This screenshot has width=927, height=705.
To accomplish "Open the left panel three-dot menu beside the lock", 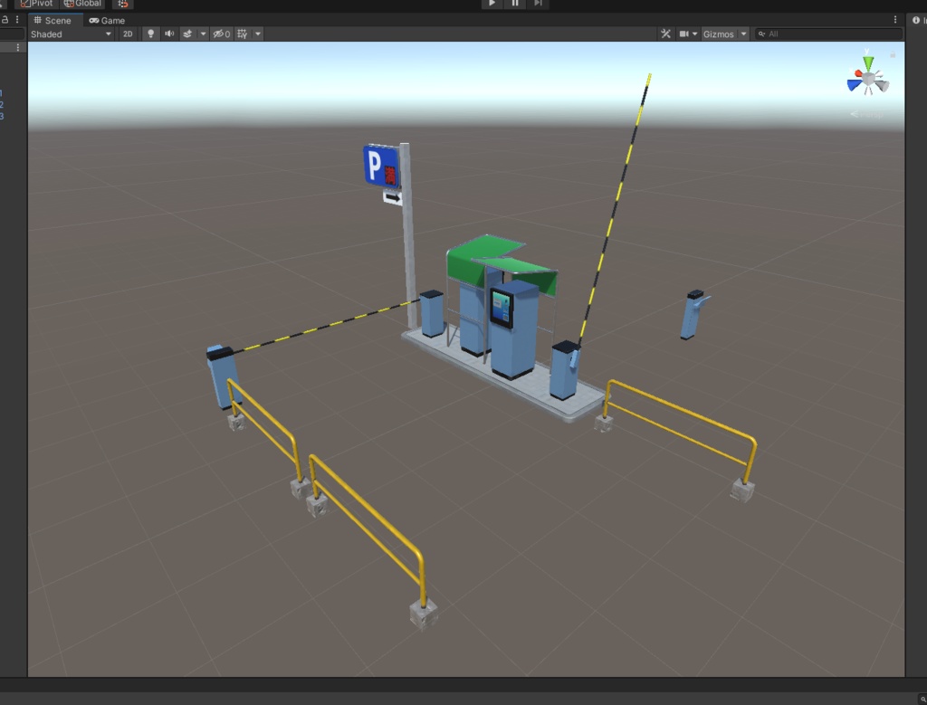I will (16, 20).
